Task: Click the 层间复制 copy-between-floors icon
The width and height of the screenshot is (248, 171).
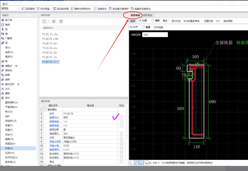Action: [x=23, y=8]
